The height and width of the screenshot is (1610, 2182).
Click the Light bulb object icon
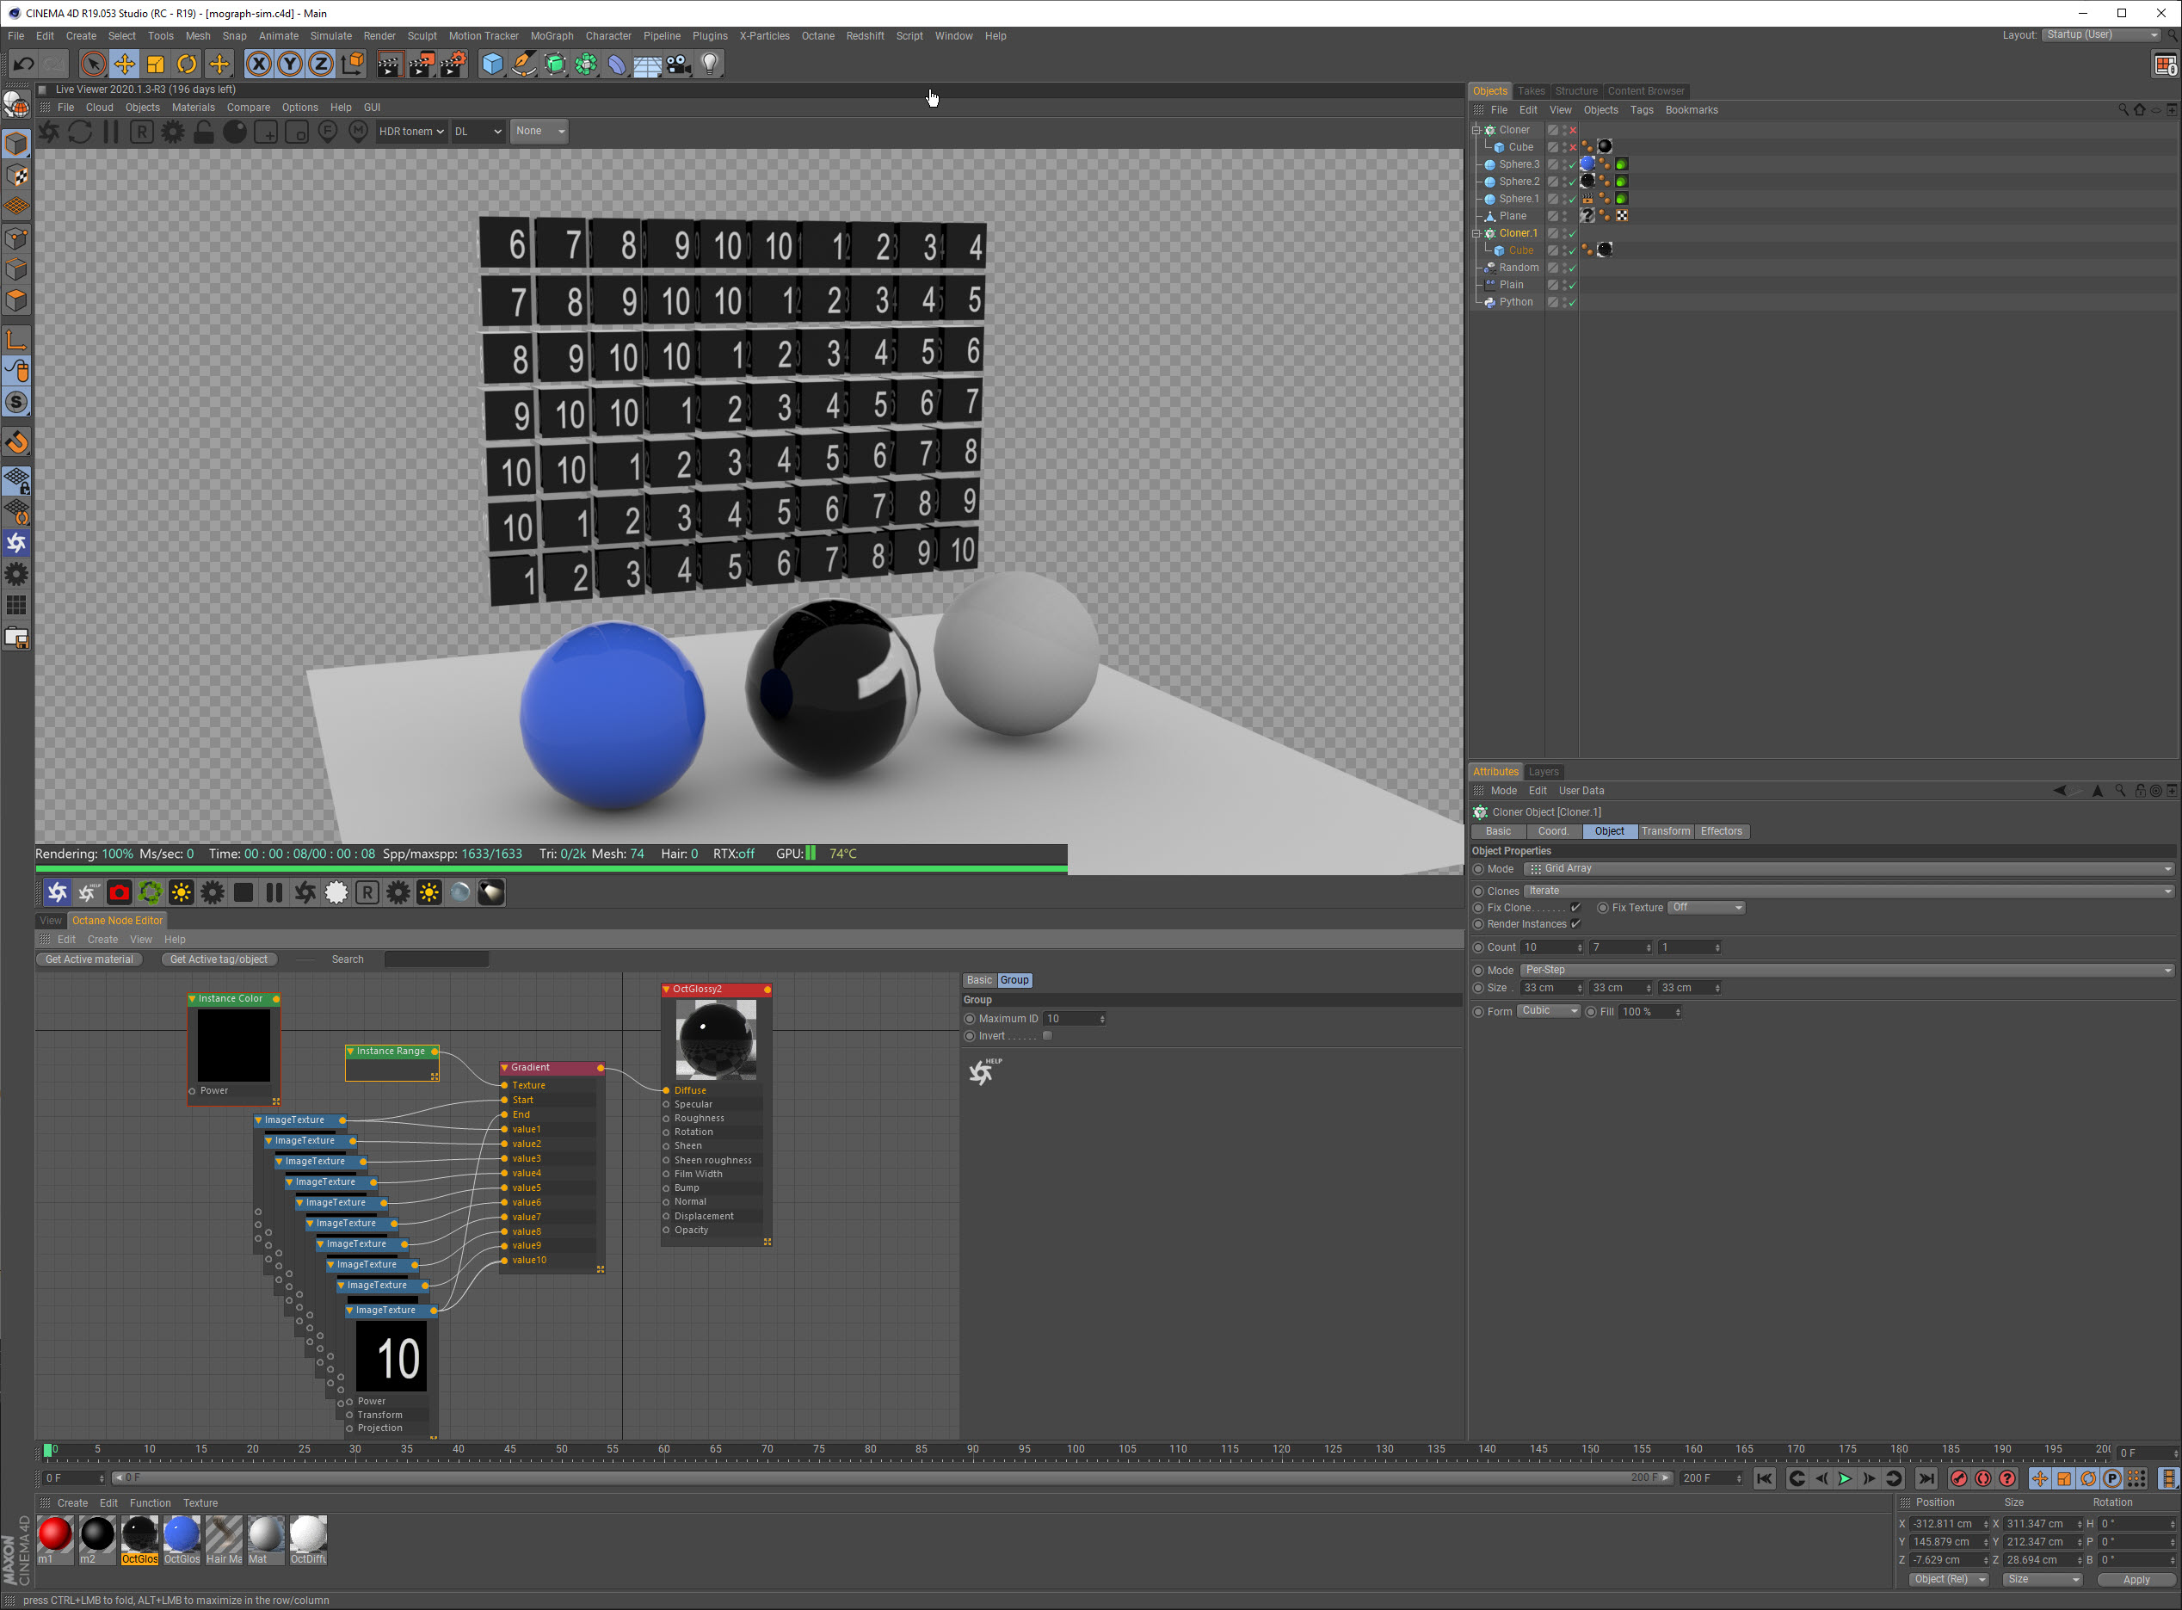[x=711, y=65]
